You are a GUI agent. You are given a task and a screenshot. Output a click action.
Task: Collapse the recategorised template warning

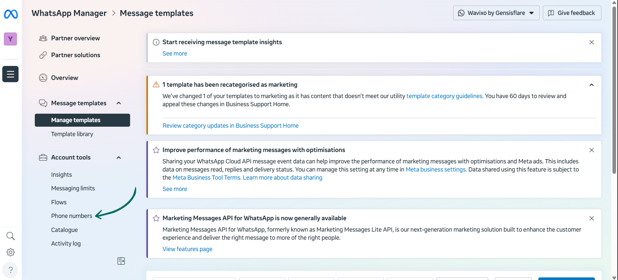coord(591,85)
